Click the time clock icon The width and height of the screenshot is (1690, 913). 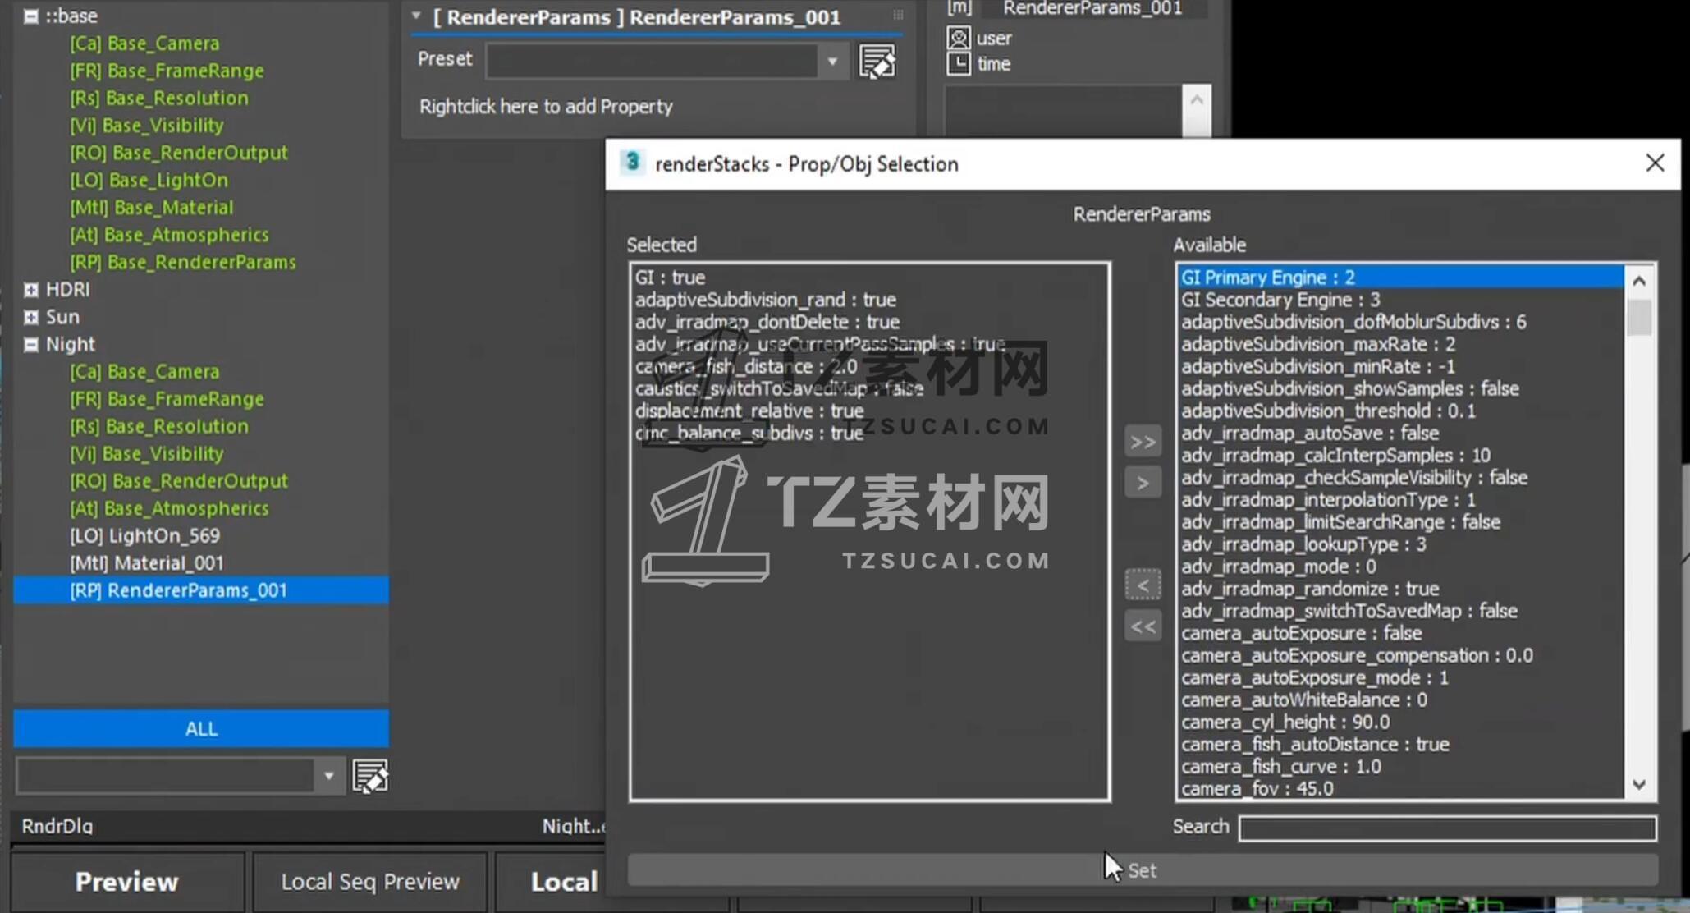coord(958,63)
